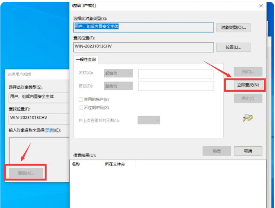This screenshot has height=208, width=275.
Task: Click the object name entry box in the back window
Action: point(39,151)
